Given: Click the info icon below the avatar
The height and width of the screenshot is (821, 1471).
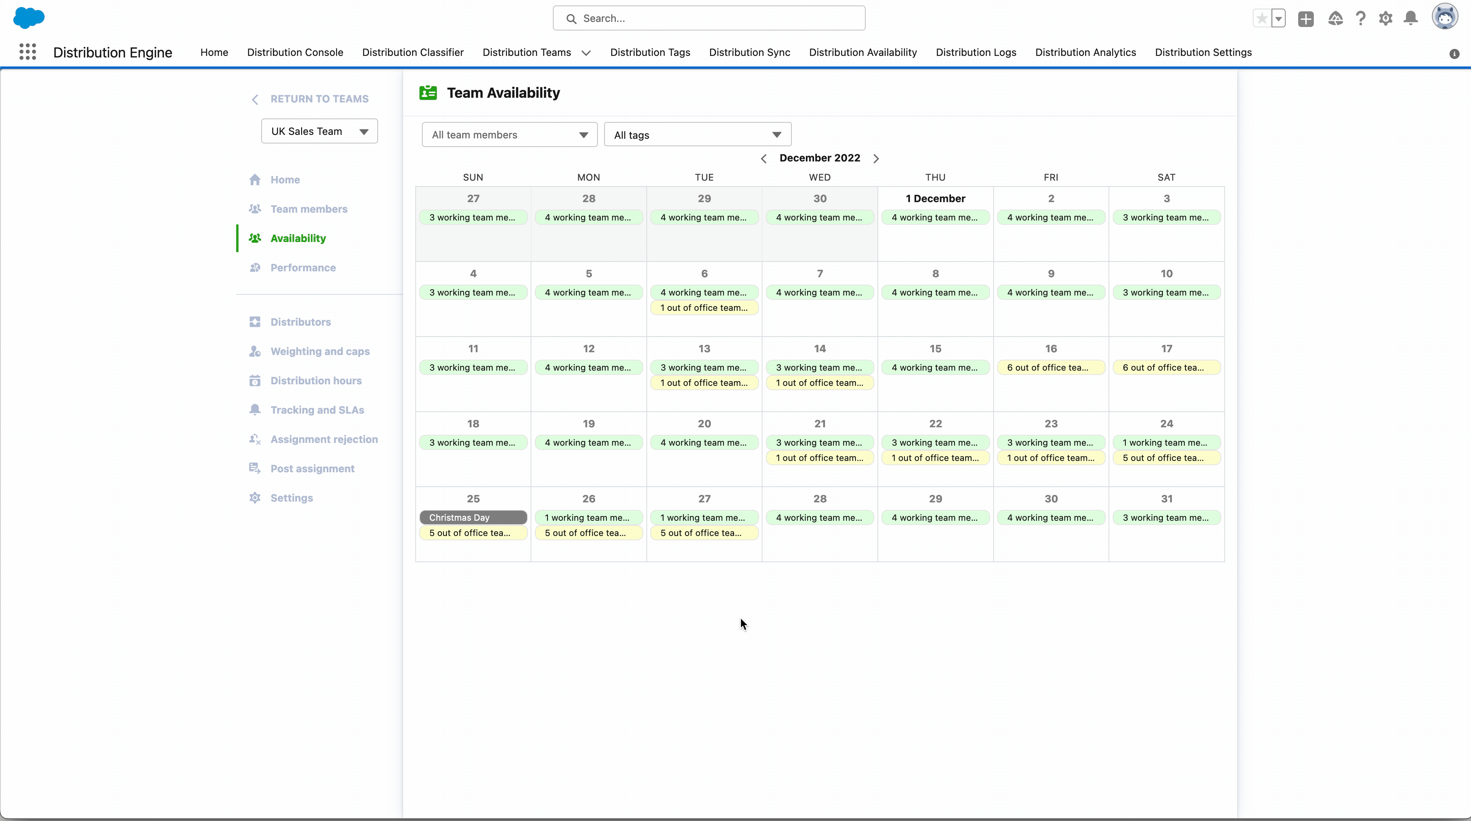Looking at the screenshot, I should pos(1455,54).
